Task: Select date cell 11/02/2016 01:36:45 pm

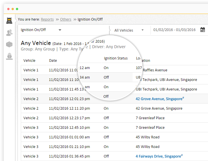Action: pos(69,156)
